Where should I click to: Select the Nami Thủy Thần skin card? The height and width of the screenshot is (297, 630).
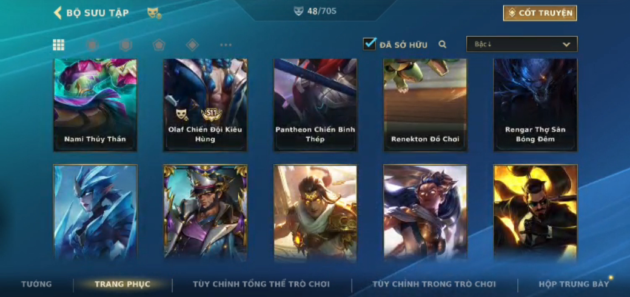tap(95, 105)
